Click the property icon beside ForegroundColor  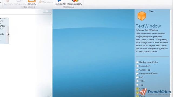pos(137,74)
